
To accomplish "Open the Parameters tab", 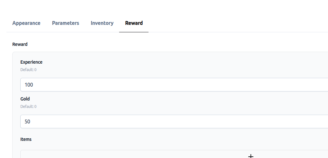I will [x=66, y=23].
